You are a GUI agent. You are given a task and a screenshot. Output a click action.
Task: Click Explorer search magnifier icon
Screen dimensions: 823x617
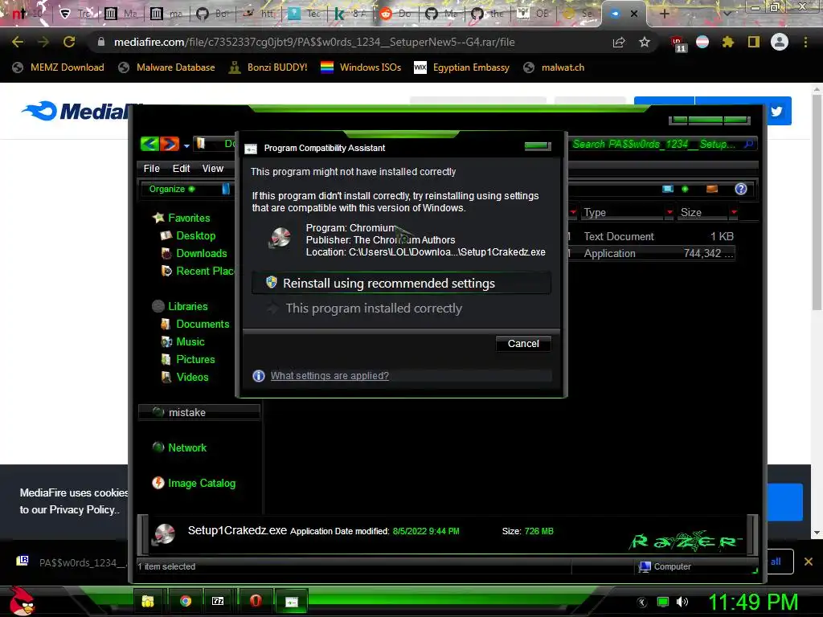[749, 144]
